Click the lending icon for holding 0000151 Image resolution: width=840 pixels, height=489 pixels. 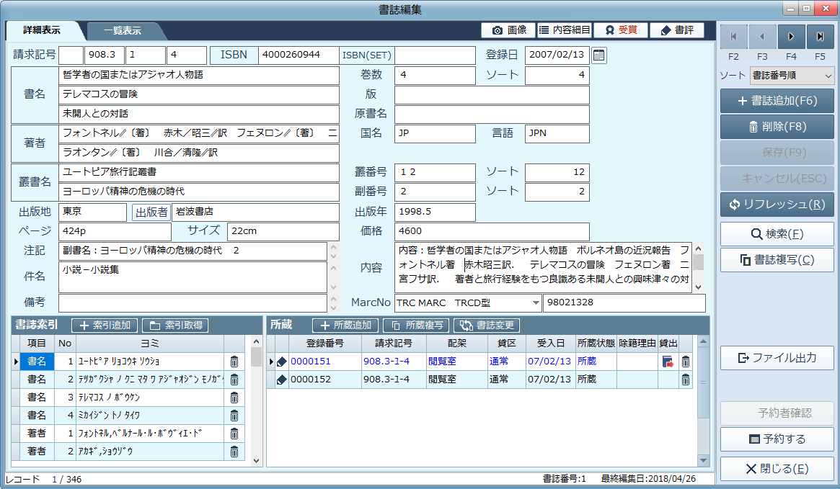668,362
